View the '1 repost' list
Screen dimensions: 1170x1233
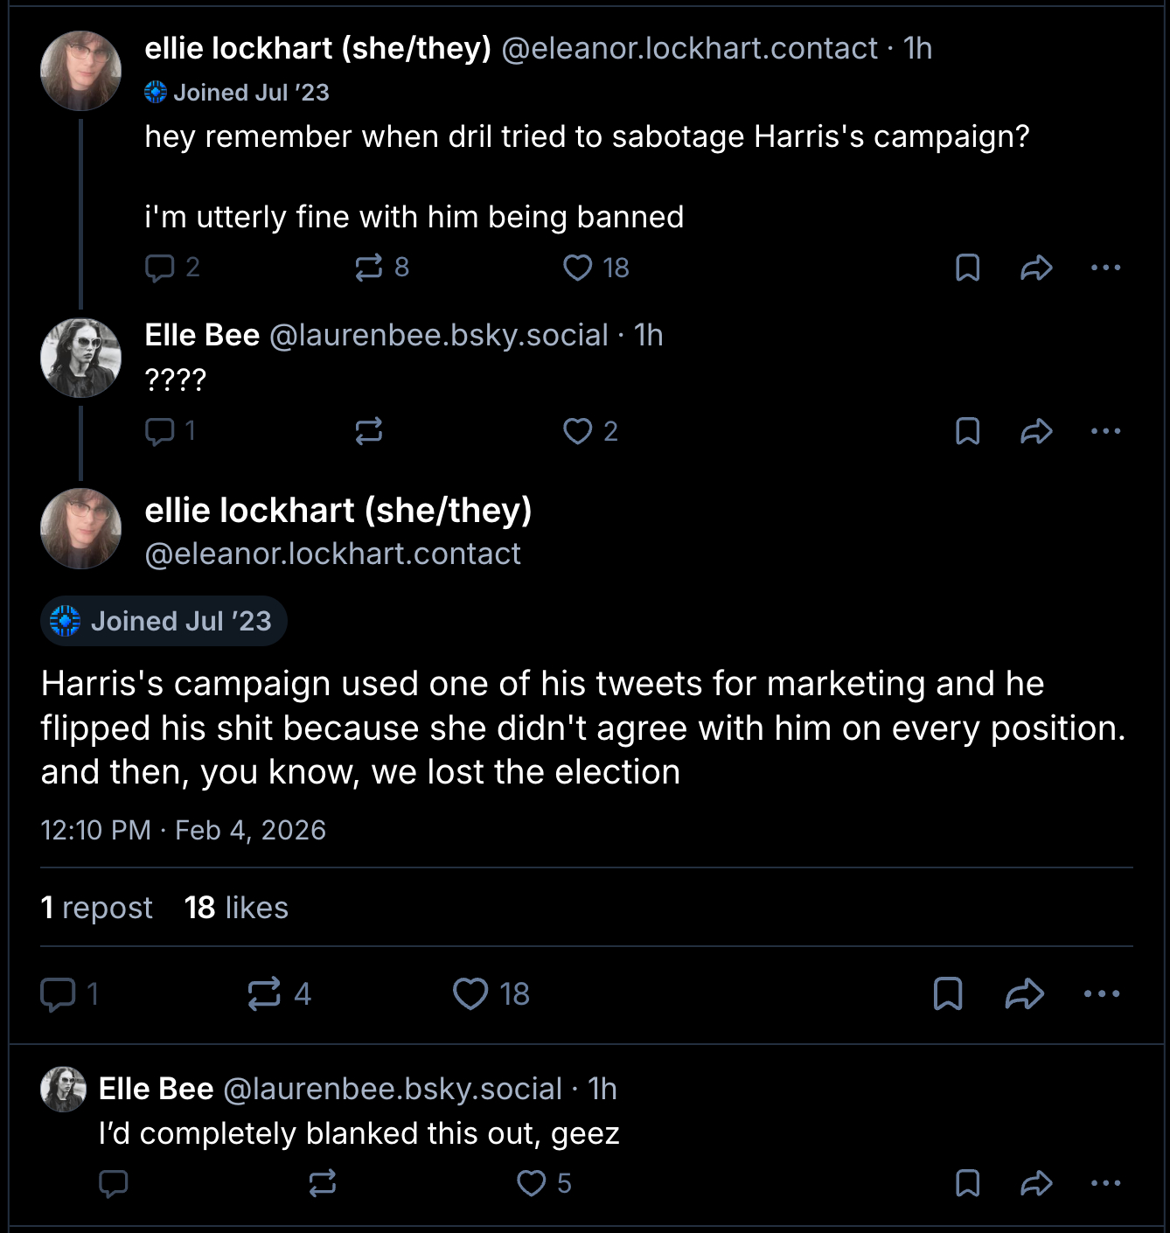97,908
